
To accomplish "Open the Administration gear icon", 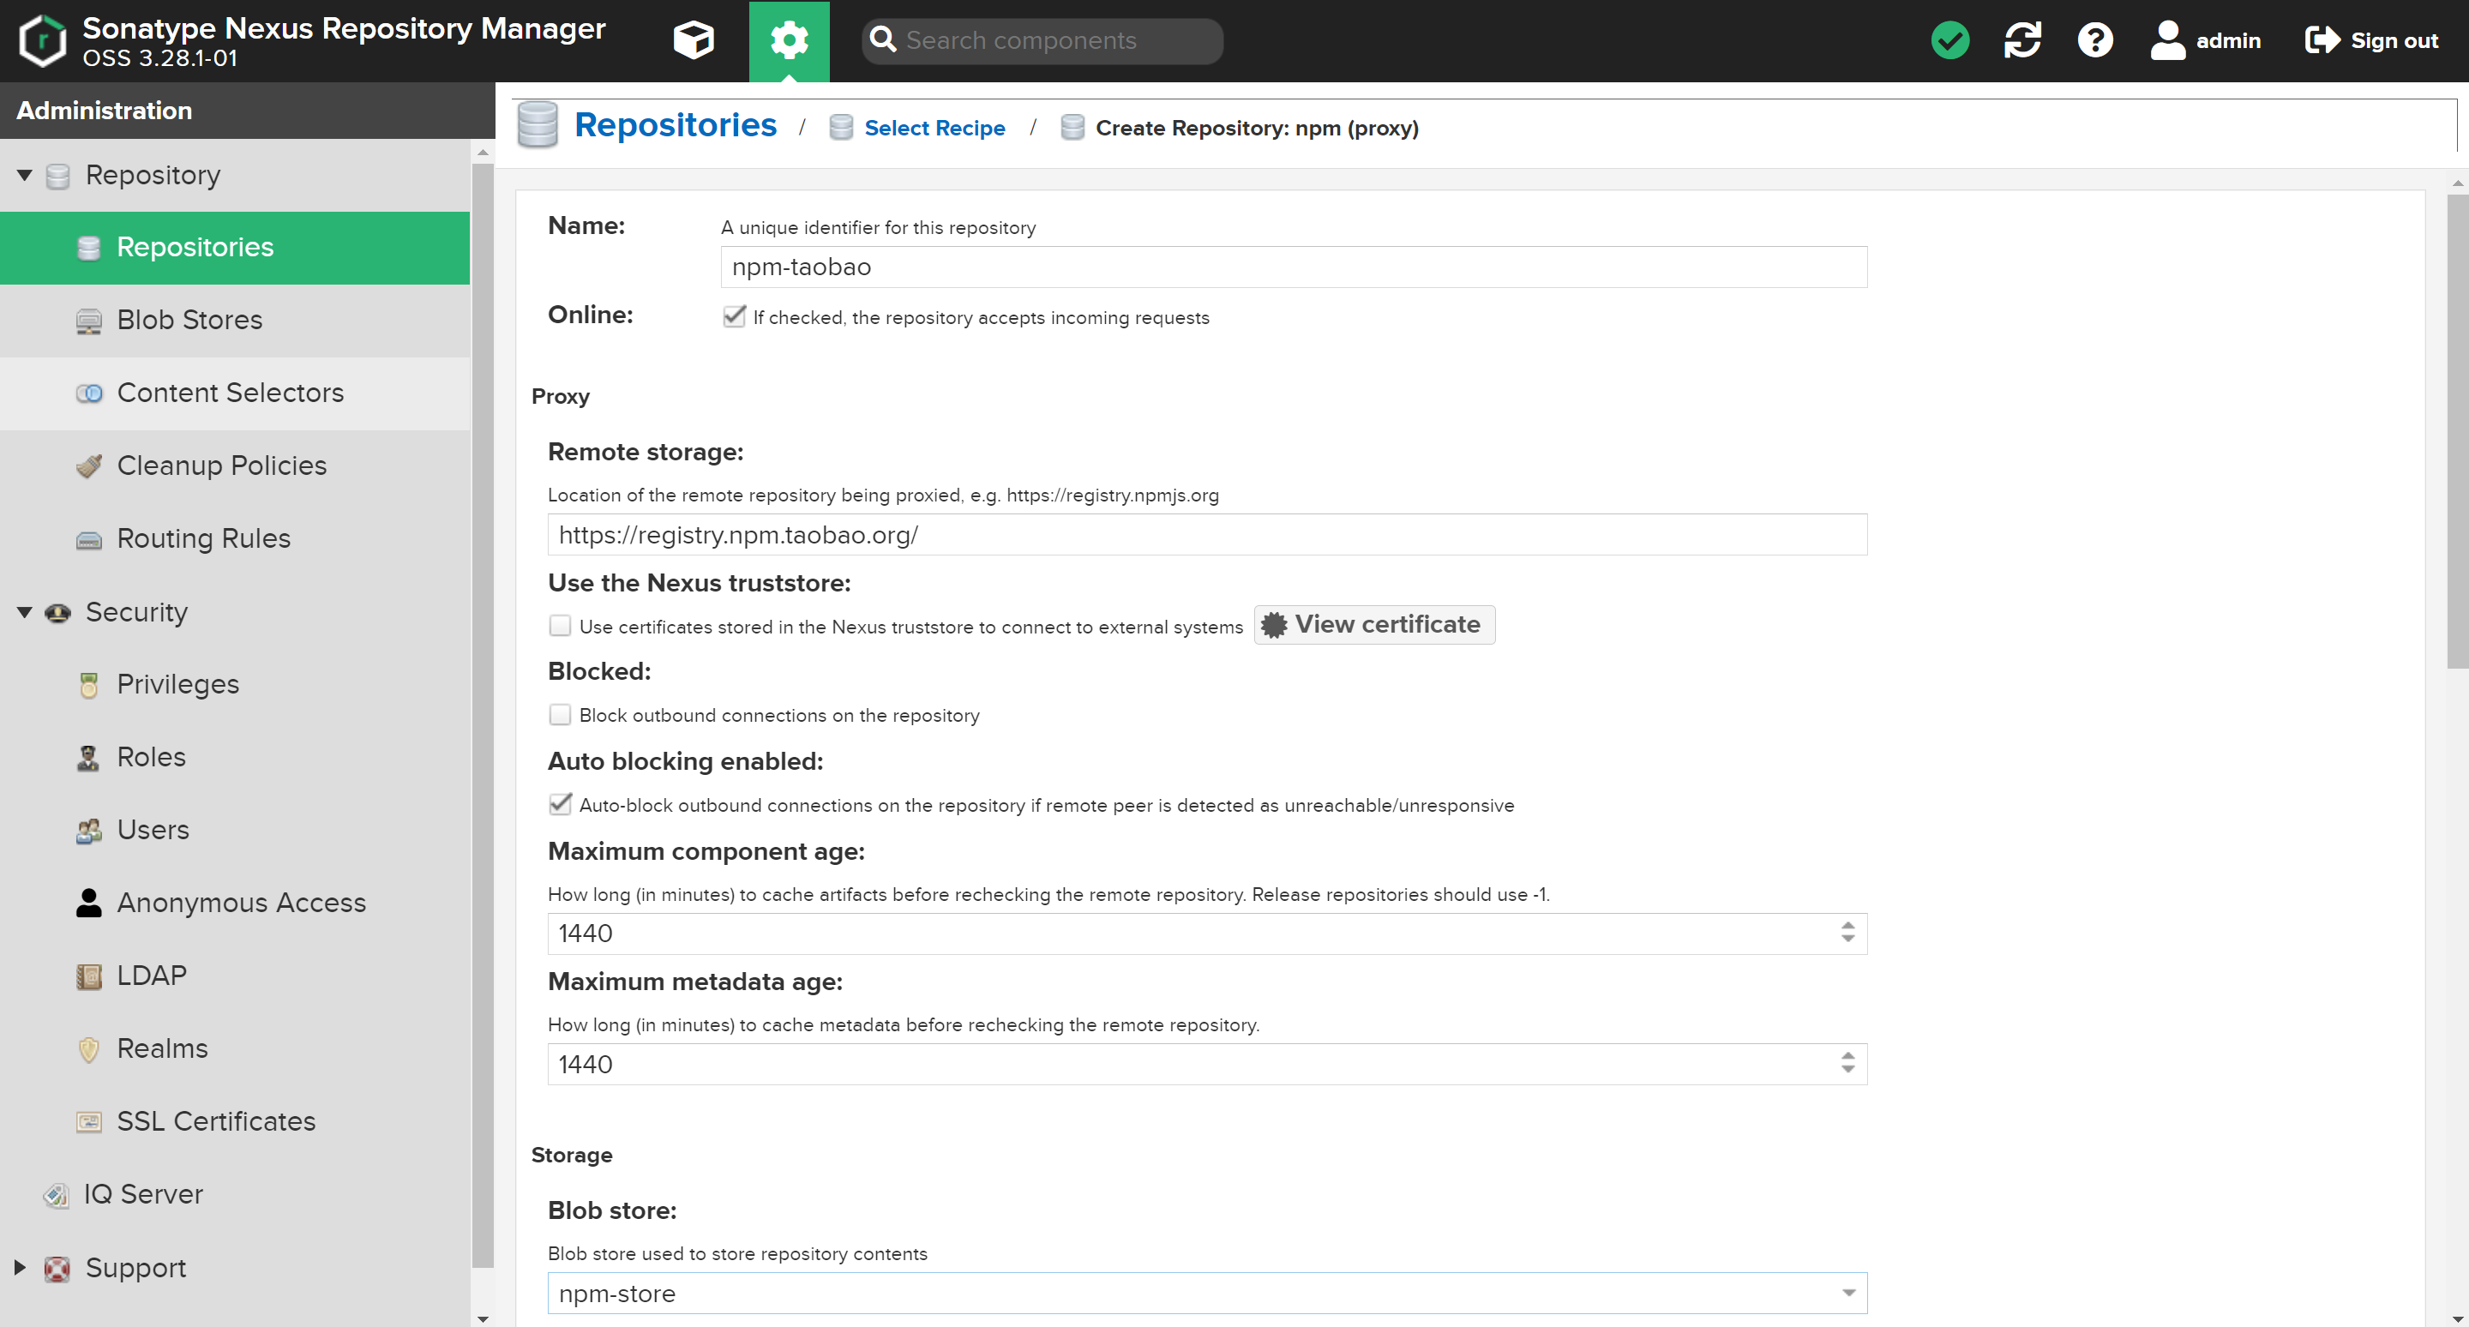I will (789, 40).
